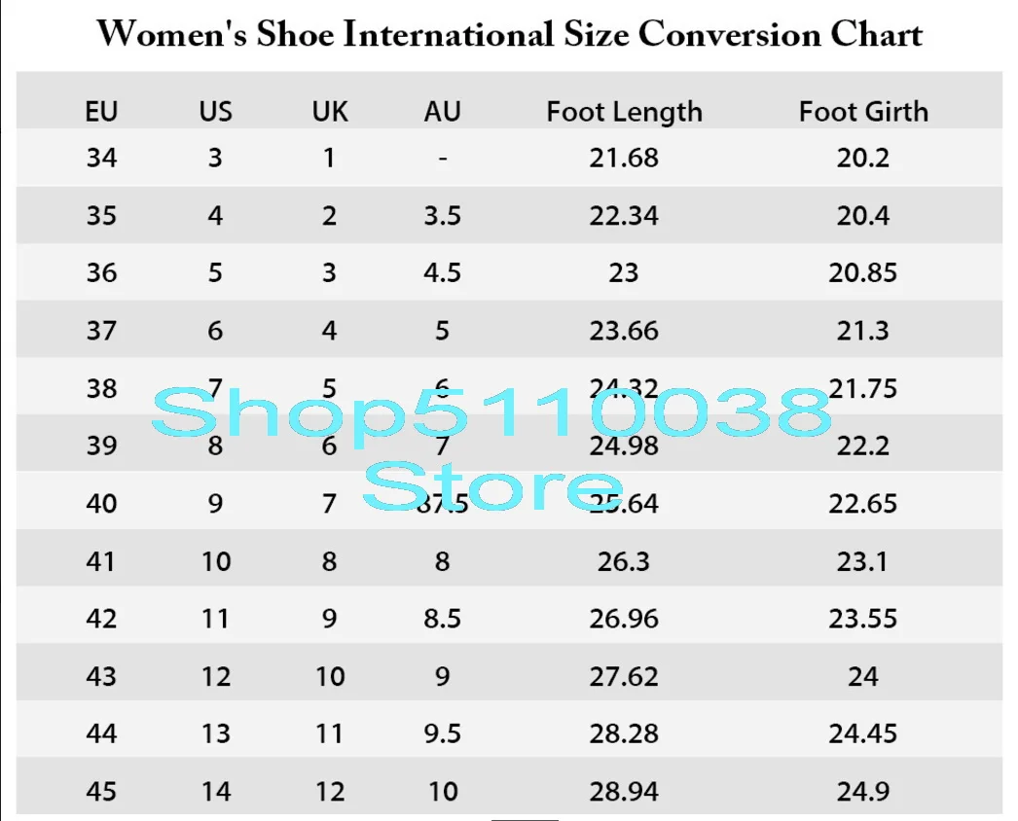Select AU size 9.5 cell

[442, 734]
